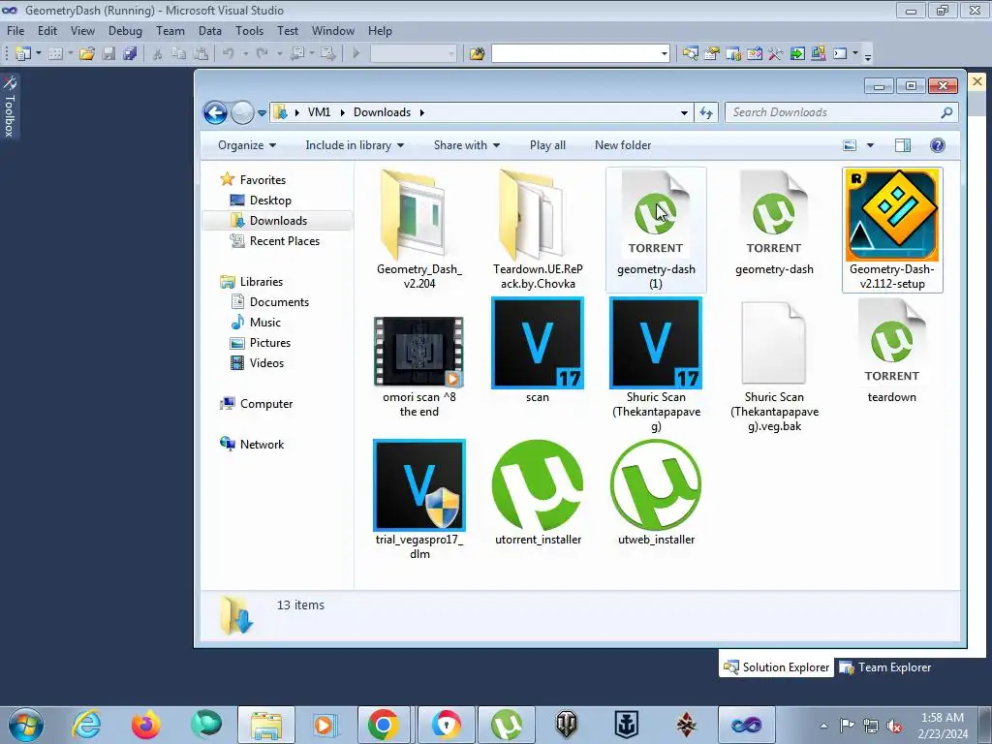
Task: Expand the New Project button dropdown arrow
Action: [x=38, y=54]
